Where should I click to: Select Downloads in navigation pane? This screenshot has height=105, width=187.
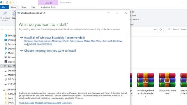pyautogui.click(x=10, y=49)
